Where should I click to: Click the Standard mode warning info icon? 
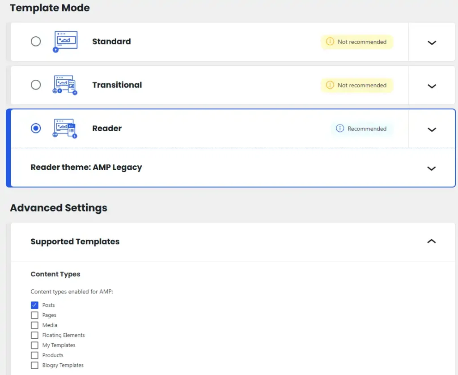click(330, 42)
